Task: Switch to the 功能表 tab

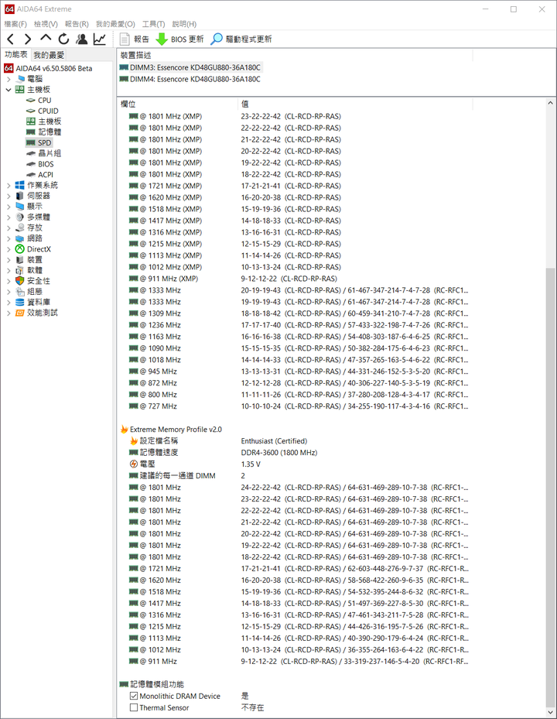Action: 16,55
